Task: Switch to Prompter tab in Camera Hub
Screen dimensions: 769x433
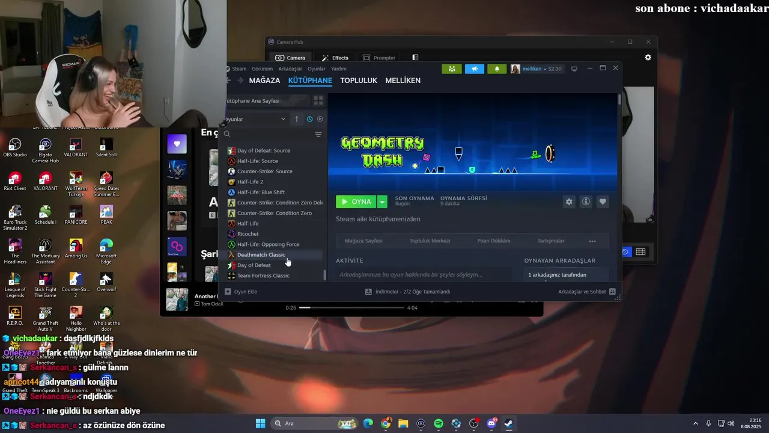Action: pos(379,58)
